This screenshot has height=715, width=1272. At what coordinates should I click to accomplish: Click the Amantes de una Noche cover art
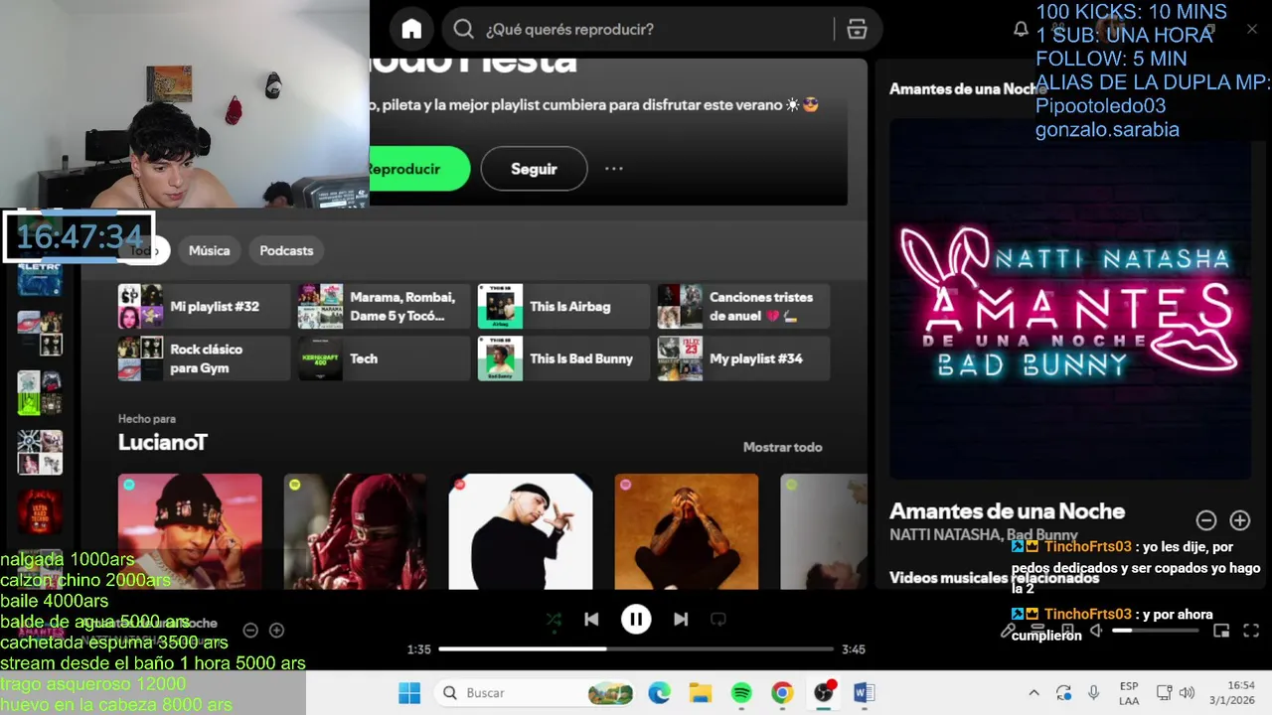coord(1070,300)
